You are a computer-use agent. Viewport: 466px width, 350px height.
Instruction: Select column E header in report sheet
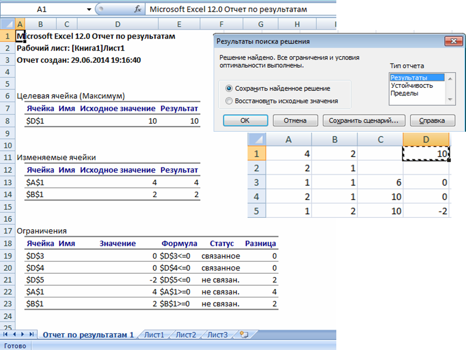pos(179,24)
